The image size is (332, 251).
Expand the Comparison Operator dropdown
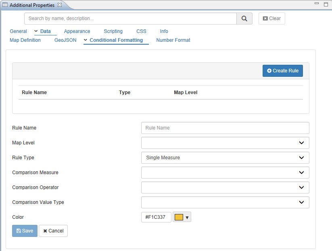[225, 187]
